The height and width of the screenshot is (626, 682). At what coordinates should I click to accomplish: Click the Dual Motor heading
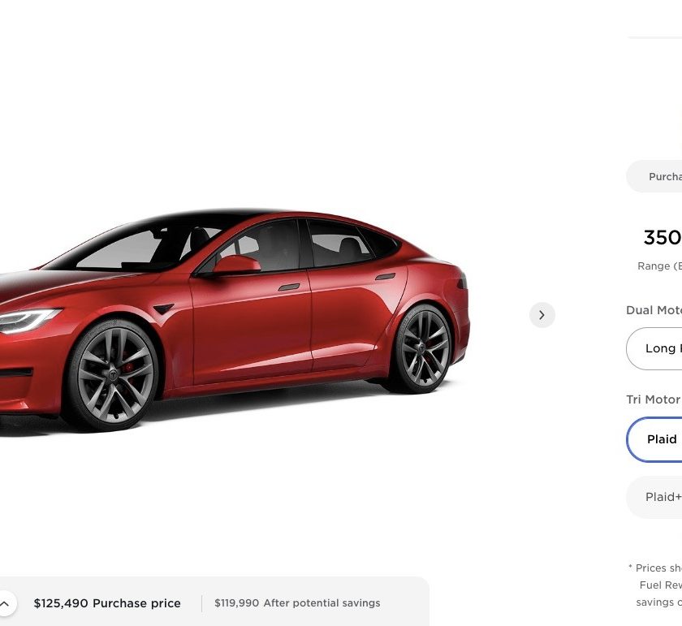pyautogui.click(x=654, y=310)
